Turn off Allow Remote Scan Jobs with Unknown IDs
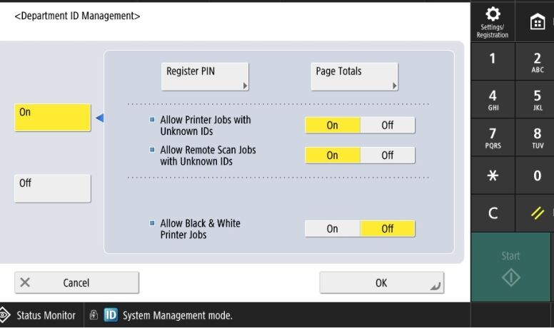Viewport: 554px width, 328px height. point(387,155)
